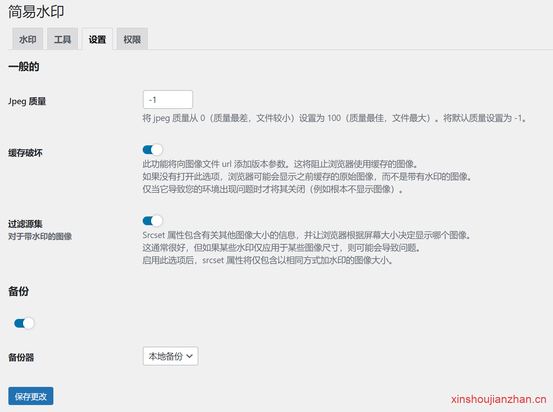This screenshot has height=412, width=553.
Task: Go to the 权限 tab
Action: [132, 39]
